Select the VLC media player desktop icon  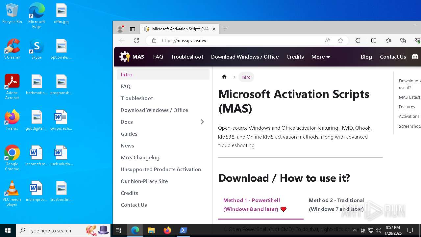click(x=12, y=194)
